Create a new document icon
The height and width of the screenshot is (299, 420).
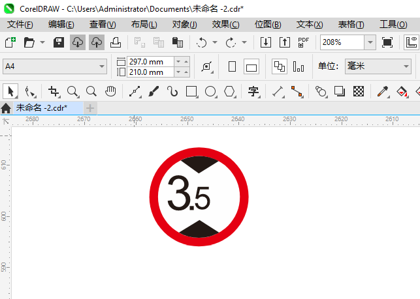click(10, 42)
